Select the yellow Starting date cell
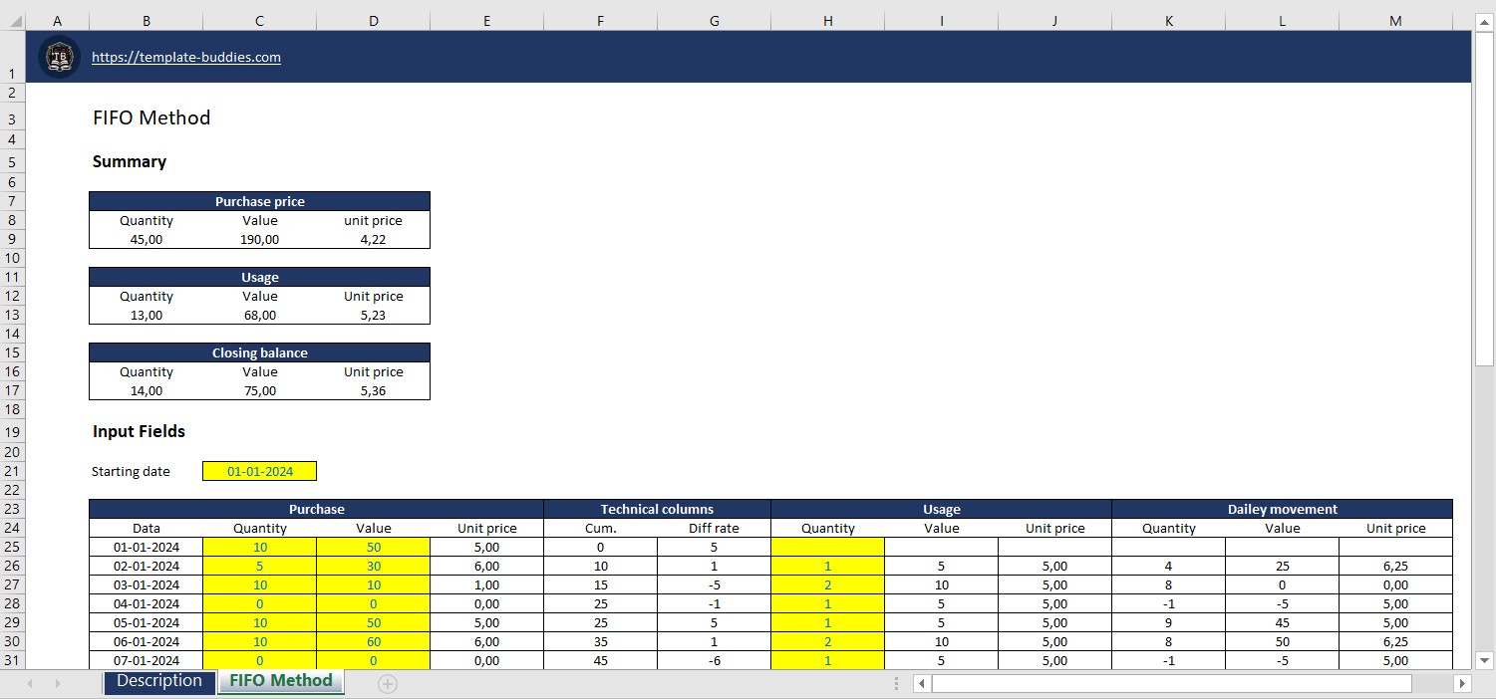Image resolution: width=1496 pixels, height=699 pixels. (x=259, y=470)
